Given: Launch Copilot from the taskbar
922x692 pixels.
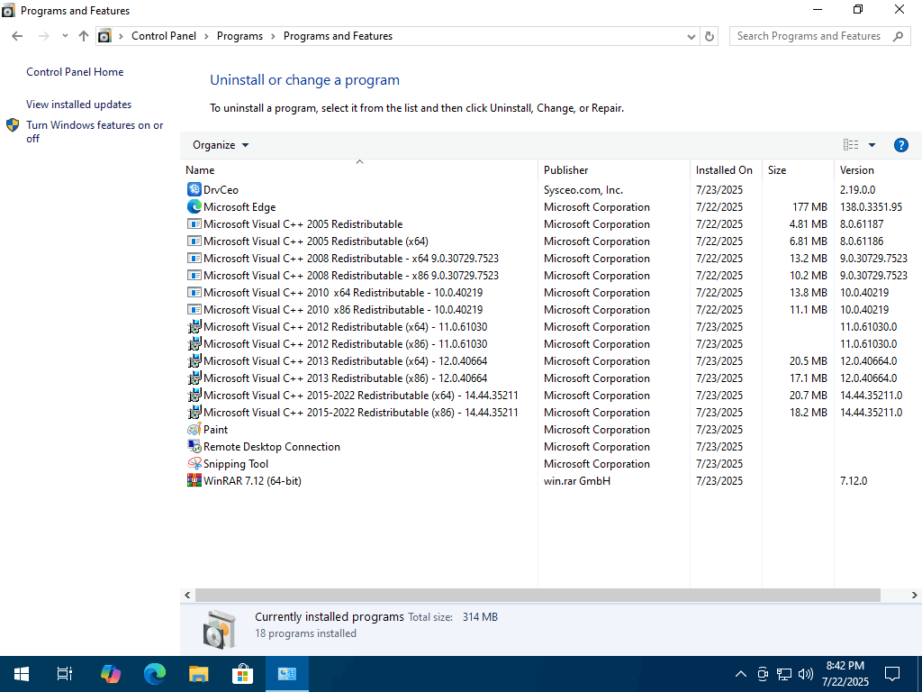Looking at the screenshot, I should 111,674.
